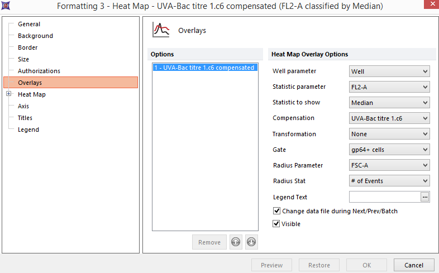Open the Compensation dropdown

click(x=389, y=118)
